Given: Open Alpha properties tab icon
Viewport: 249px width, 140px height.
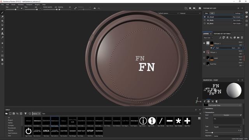Looking at the screenshot, I should click(x=209, y=101).
